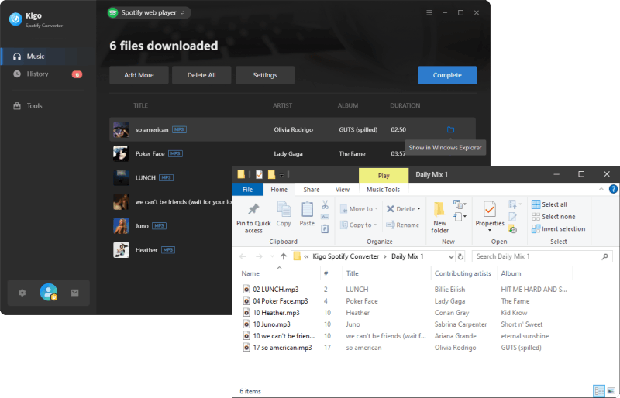
Task: Sort by Contributing artists column header
Action: (x=463, y=273)
